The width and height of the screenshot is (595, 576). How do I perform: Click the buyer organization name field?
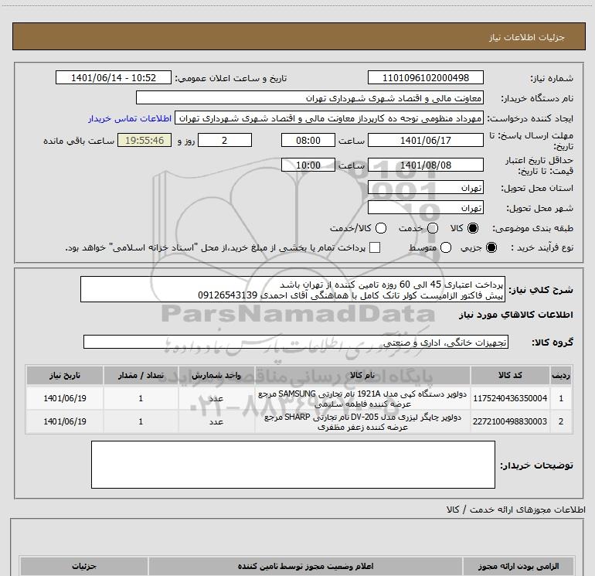point(310,98)
